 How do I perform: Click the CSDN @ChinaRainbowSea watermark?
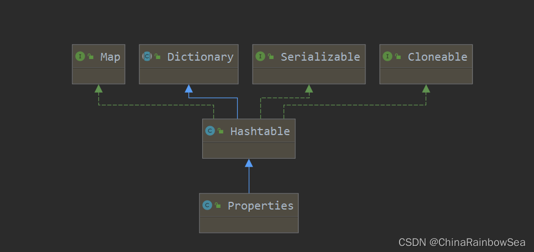pos(462,242)
